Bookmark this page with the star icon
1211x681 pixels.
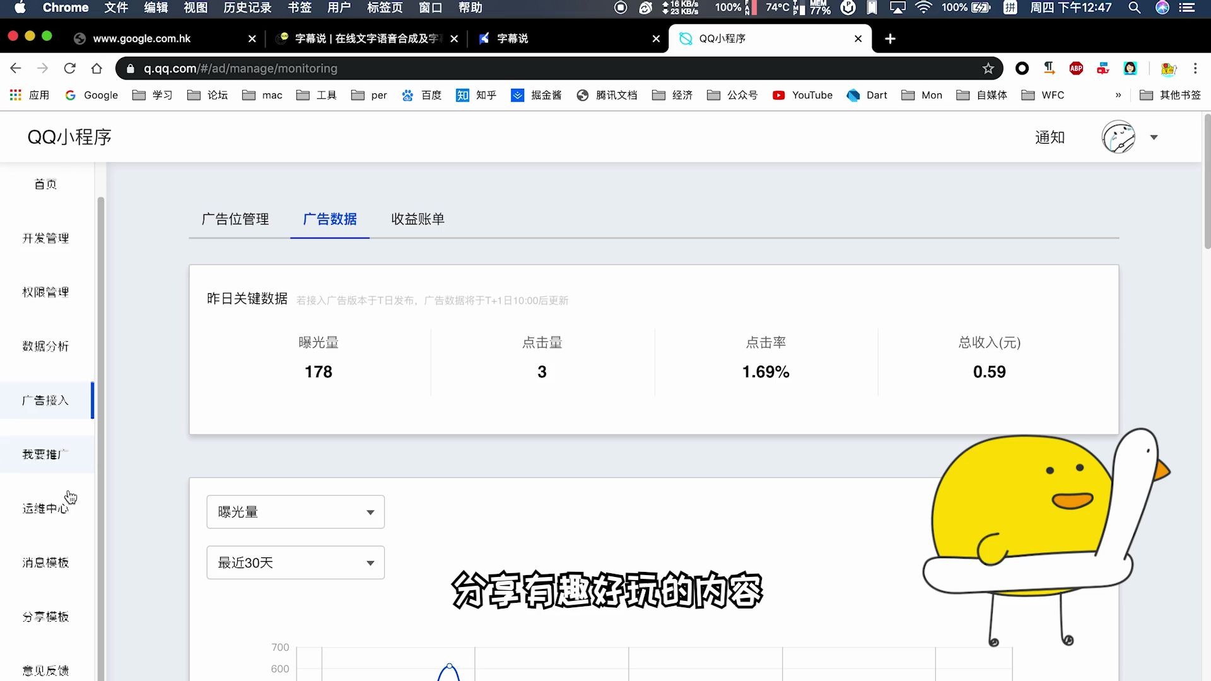pos(988,68)
